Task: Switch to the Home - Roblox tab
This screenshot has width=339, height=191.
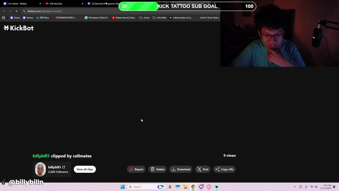Action: pos(22,4)
